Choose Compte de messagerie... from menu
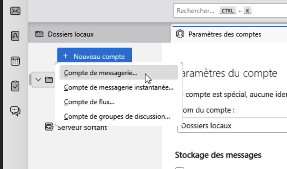The image size is (287, 169). (x=101, y=73)
